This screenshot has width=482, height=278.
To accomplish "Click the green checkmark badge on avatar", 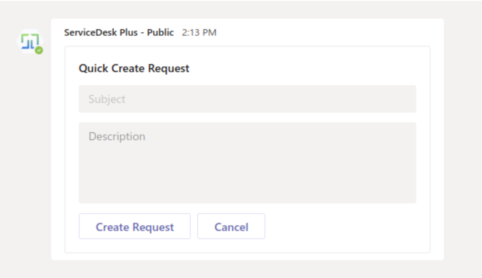I will (x=39, y=51).
